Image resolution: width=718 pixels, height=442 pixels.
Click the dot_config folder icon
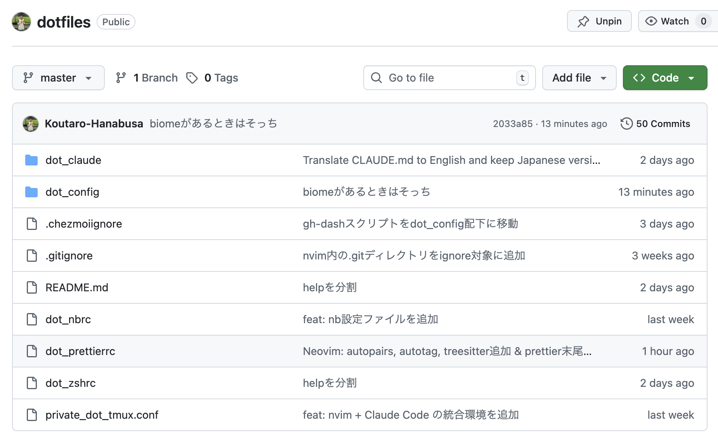(x=31, y=192)
